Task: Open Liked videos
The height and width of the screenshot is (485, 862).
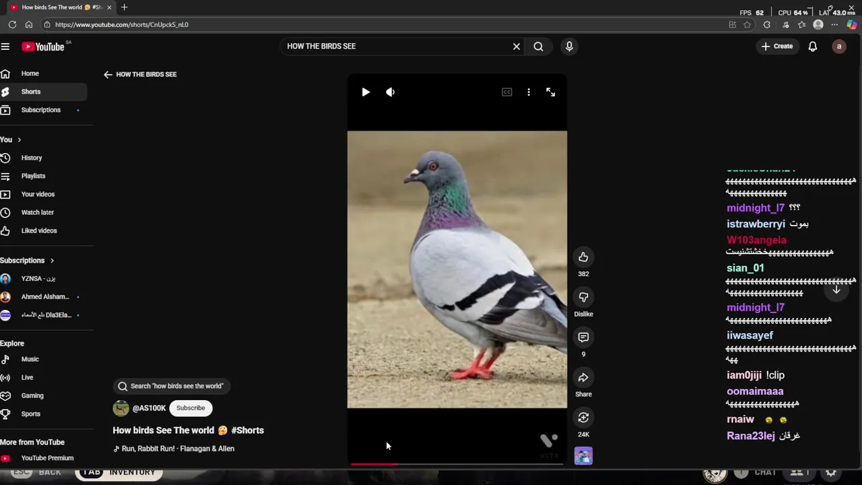Action: 43,230
